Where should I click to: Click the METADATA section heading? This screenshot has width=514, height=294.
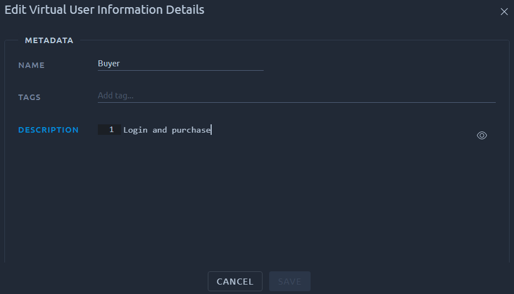point(49,40)
